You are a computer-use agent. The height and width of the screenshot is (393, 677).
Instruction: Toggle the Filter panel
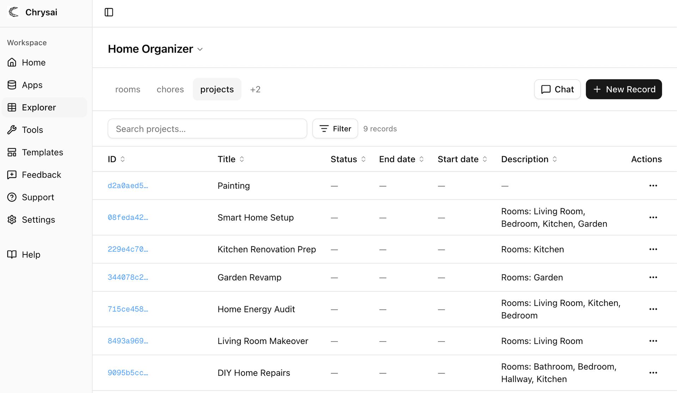335,128
